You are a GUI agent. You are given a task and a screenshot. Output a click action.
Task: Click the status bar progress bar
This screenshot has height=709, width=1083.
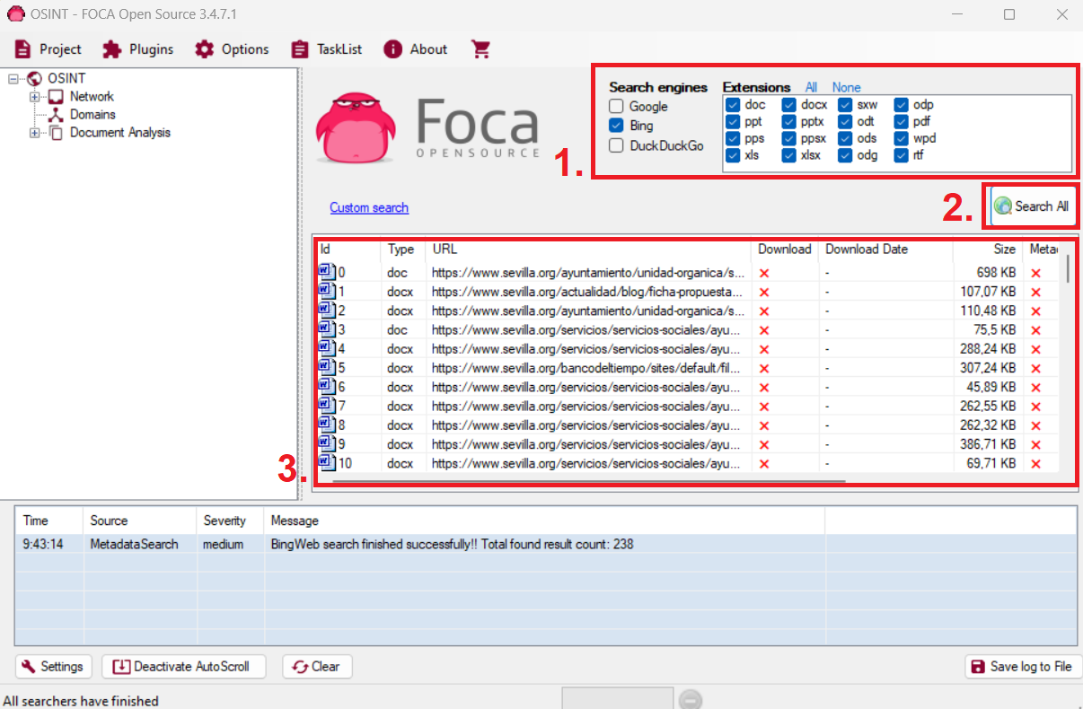click(617, 699)
